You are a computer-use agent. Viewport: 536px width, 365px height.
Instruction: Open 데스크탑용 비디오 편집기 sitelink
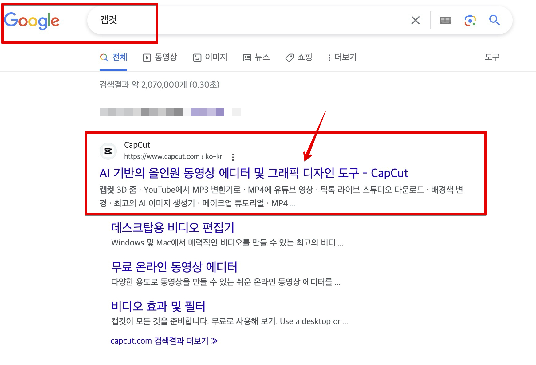click(173, 228)
